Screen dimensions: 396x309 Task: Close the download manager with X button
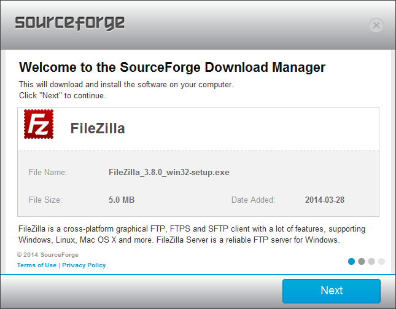tap(376, 25)
